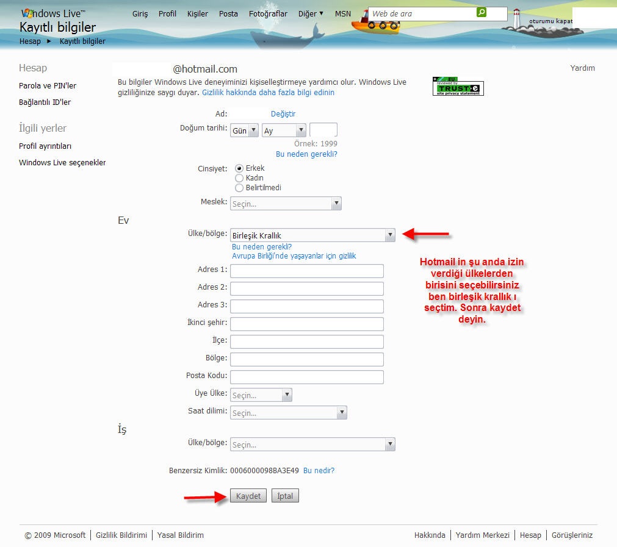Open Windows Live seçenekler in the sidebar
The image size is (617, 547).
click(x=62, y=162)
